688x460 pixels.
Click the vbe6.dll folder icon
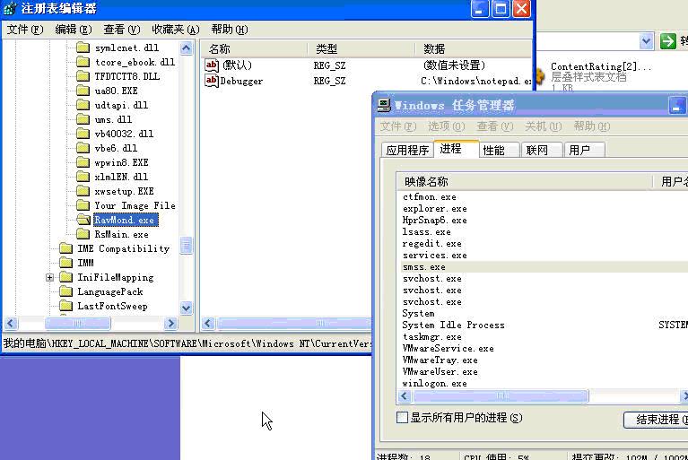[x=83, y=148]
